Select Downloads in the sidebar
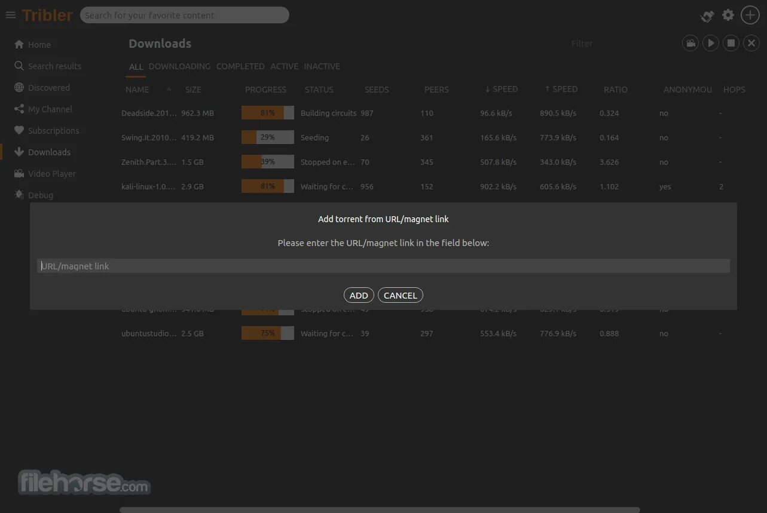This screenshot has width=767, height=513. pos(49,152)
